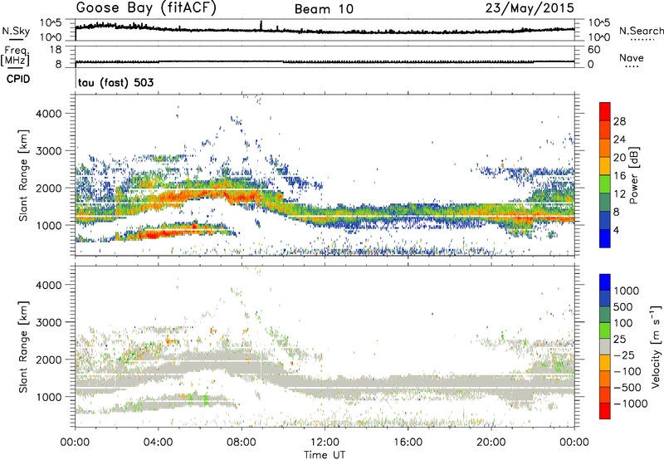Click the 'Time UT' axis title
Image resolution: width=664 pixels, height=460 pixels.
point(325,455)
